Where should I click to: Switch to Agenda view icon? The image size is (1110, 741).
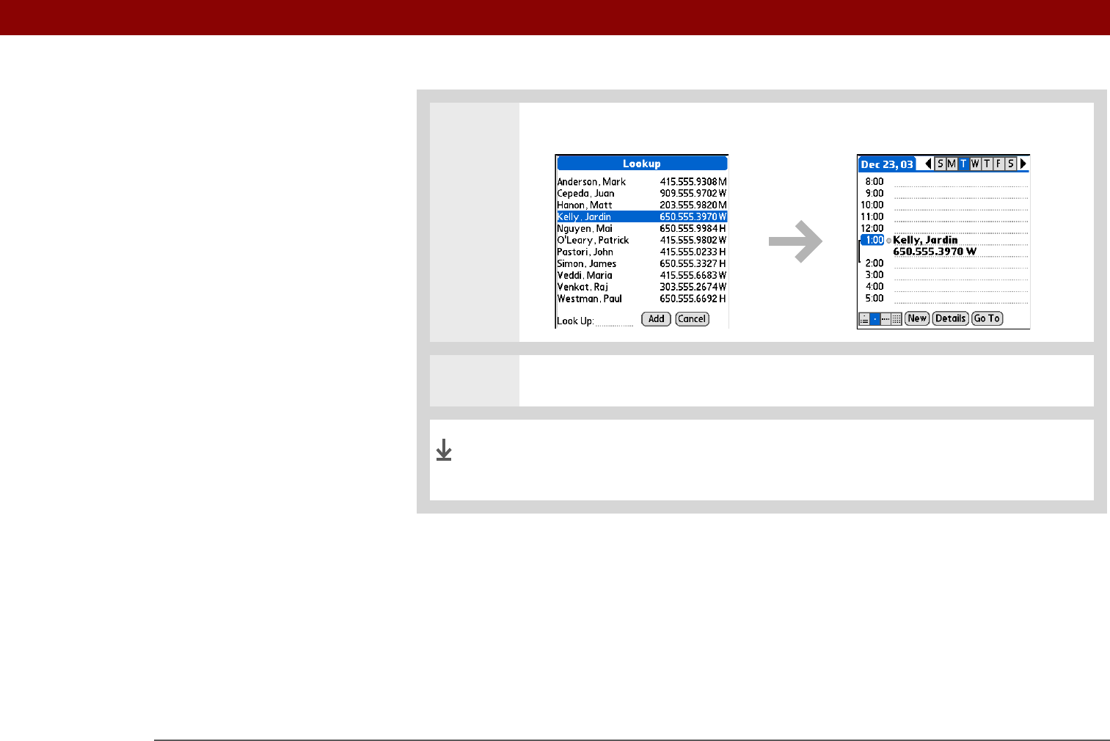tap(863, 319)
